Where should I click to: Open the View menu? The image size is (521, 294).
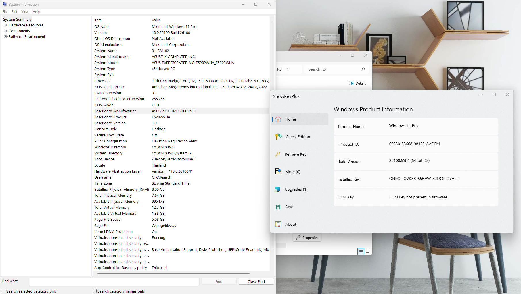25,12
